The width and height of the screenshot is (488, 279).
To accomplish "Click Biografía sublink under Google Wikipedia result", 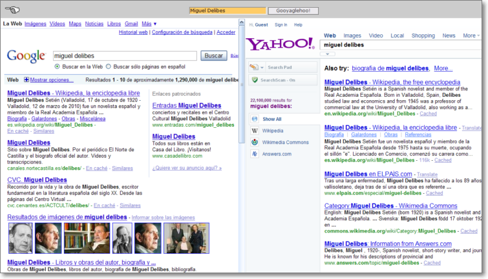I will pyautogui.click(x=17, y=118).
